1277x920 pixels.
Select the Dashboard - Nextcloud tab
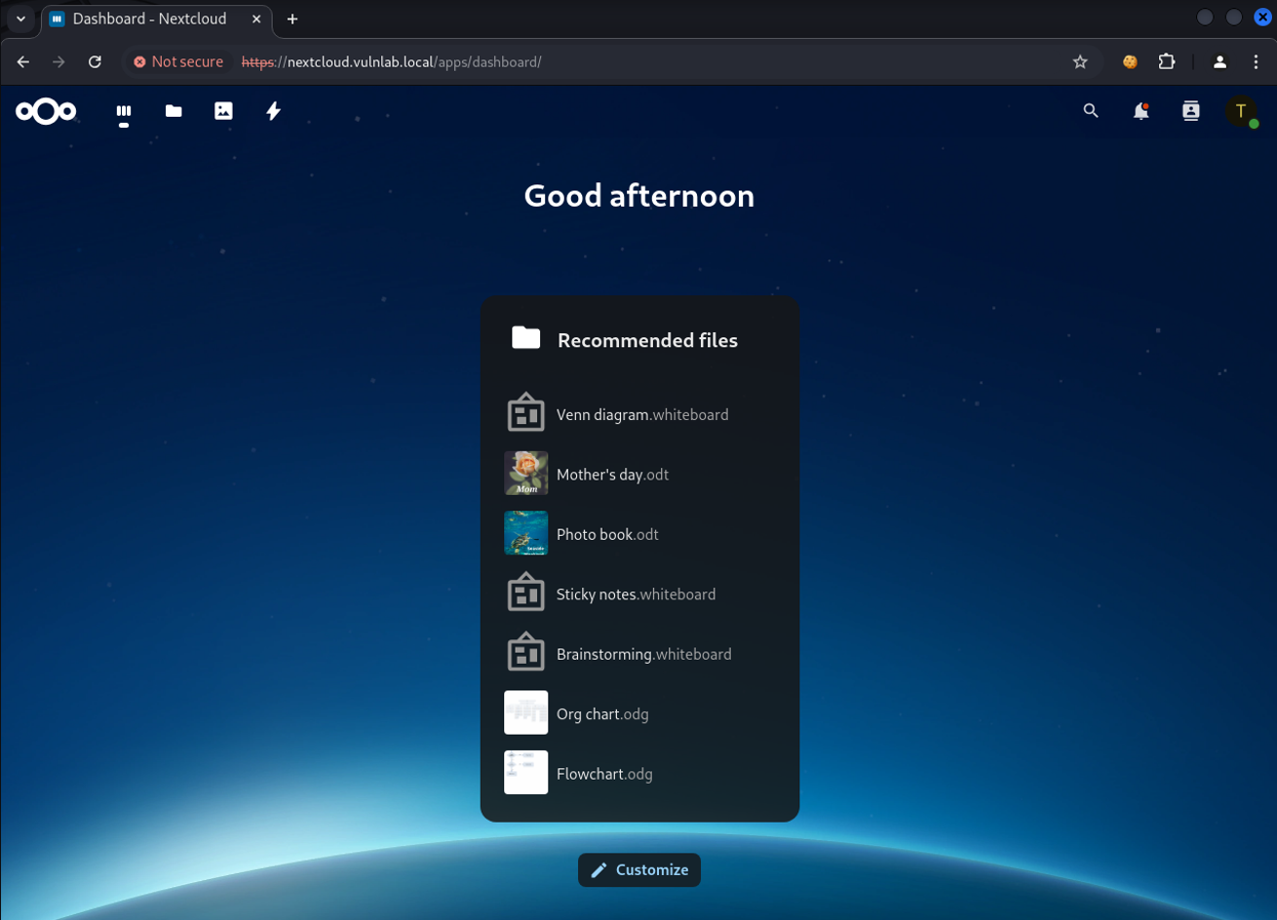point(156,19)
